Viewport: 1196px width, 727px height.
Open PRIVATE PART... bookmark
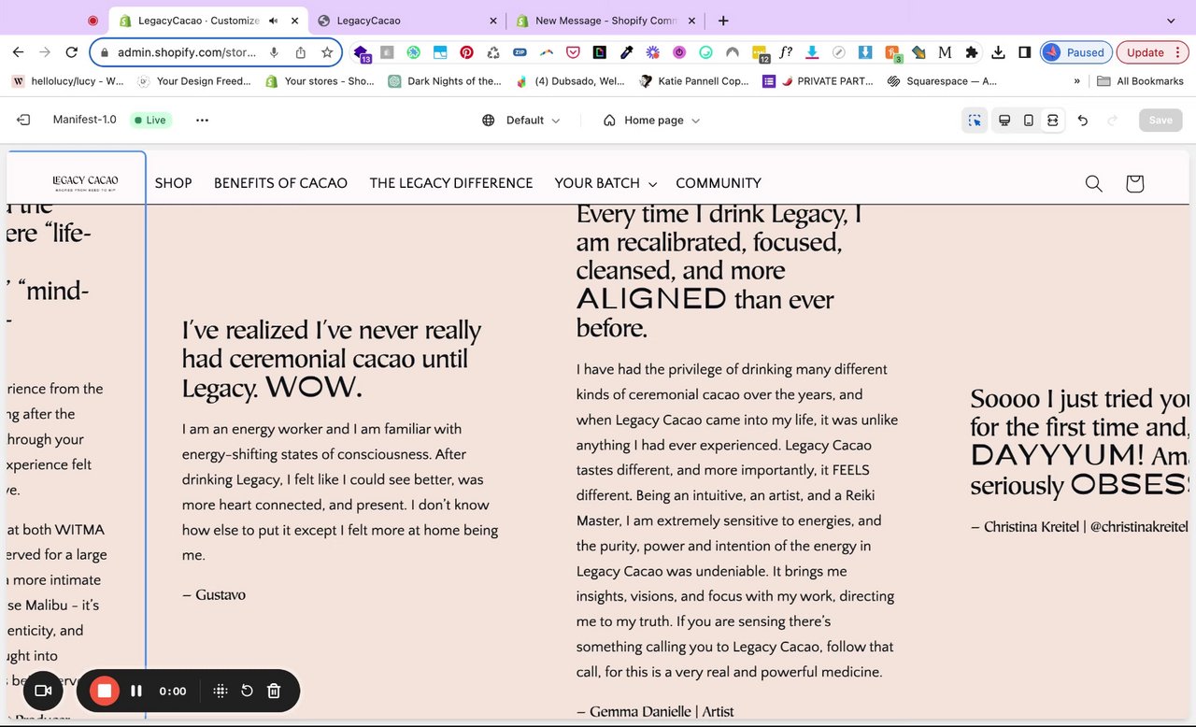818,81
